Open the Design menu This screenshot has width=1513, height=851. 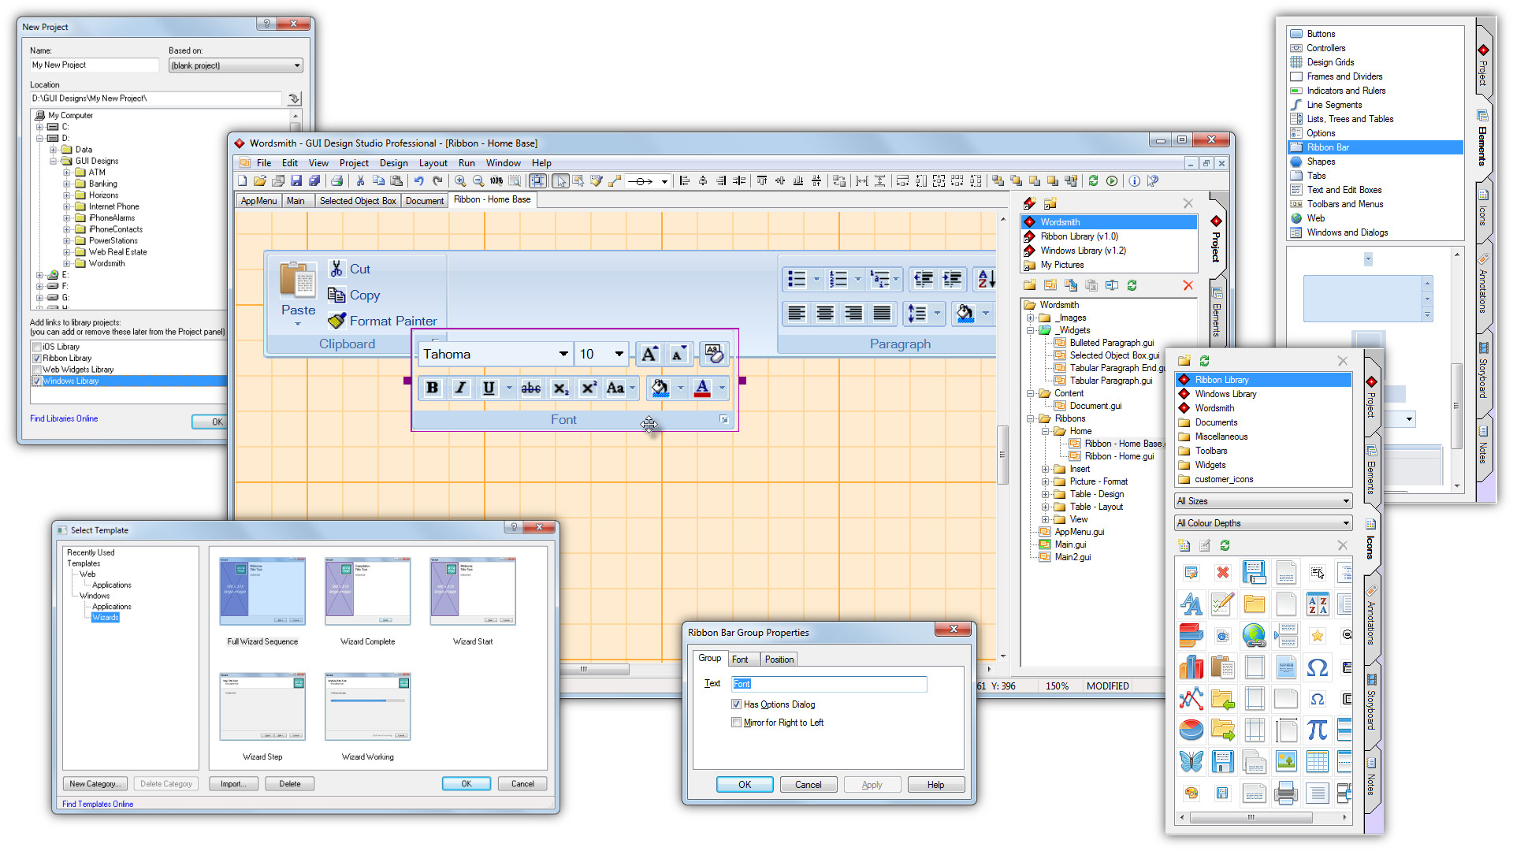click(393, 163)
